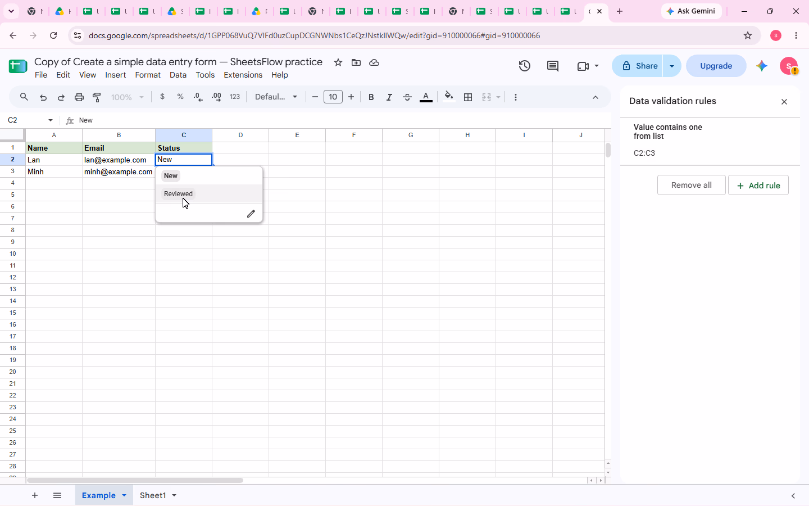Open the font family dropdown
809x506 pixels.
276,97
